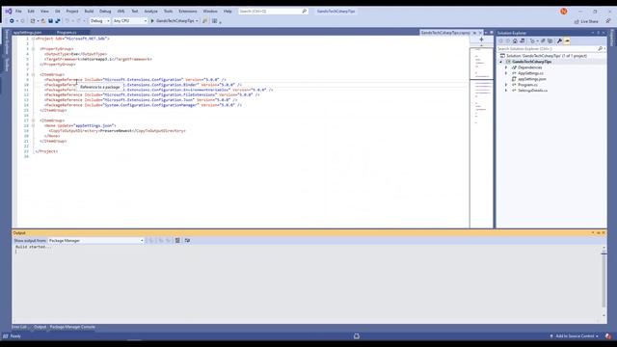Click the Navigate Backward circle icon
This screenshot has width=617, height=347.
coord(12,21)
